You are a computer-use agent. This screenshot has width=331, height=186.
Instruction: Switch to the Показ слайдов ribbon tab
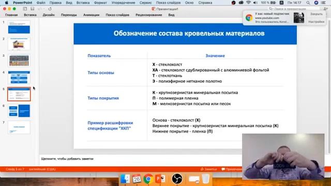point(117,15)
